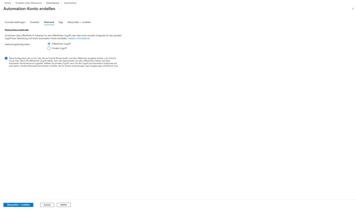
Task: Switch to the Grundeinstellungen tab
Action: (15, 22)
